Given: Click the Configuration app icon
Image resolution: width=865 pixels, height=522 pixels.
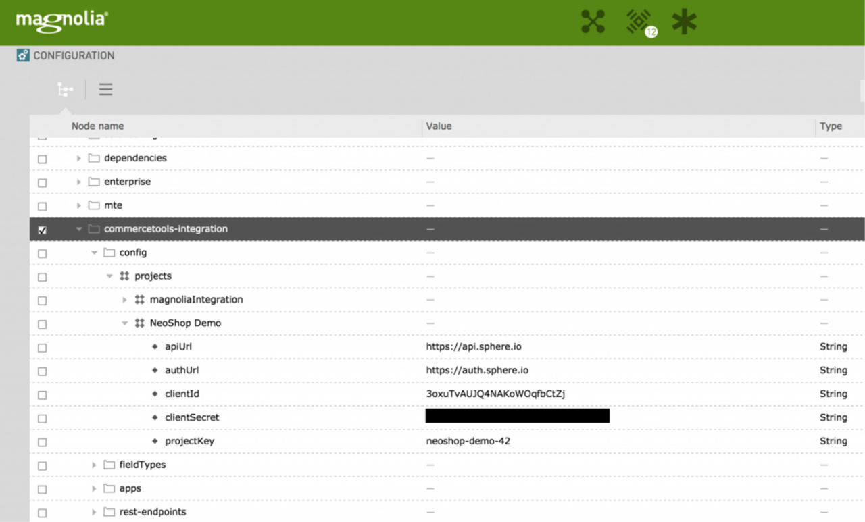Looking at the screenshot, I should 24,55.
